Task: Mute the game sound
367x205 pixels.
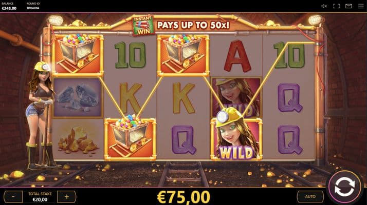Action: (x=324, y=6)
